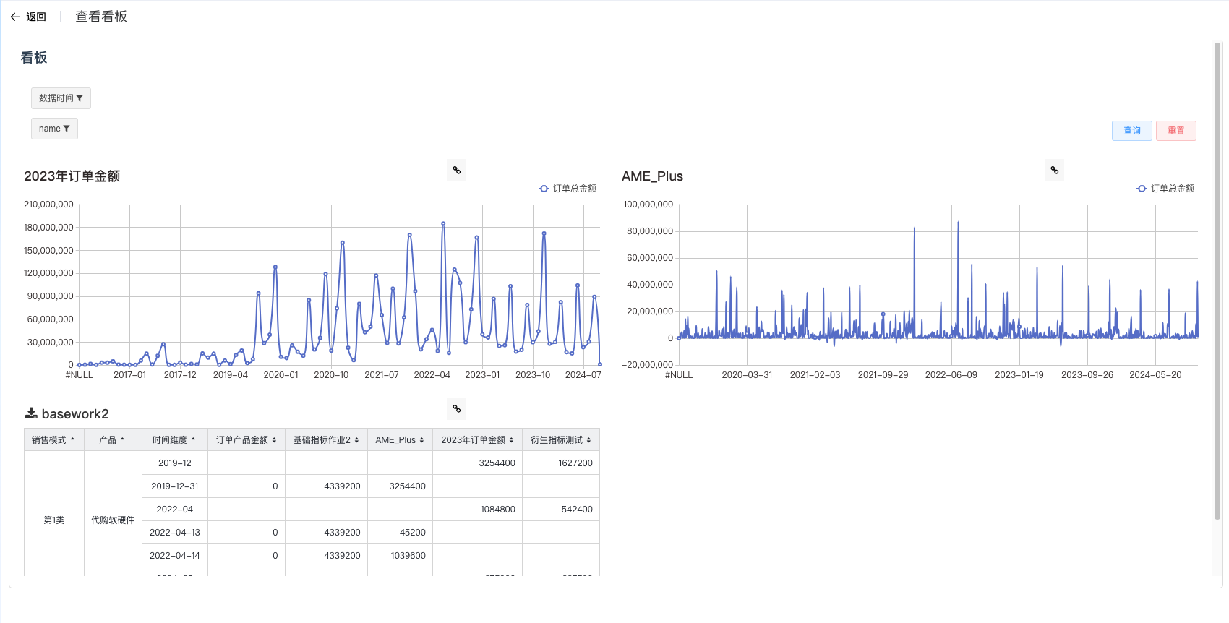
Task: Open link icon for 2023年订单金额 chart
Action: tap(456, 171)
